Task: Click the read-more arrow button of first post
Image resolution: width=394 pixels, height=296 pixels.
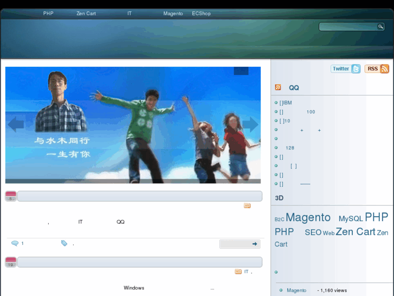Action: [240, 244]
